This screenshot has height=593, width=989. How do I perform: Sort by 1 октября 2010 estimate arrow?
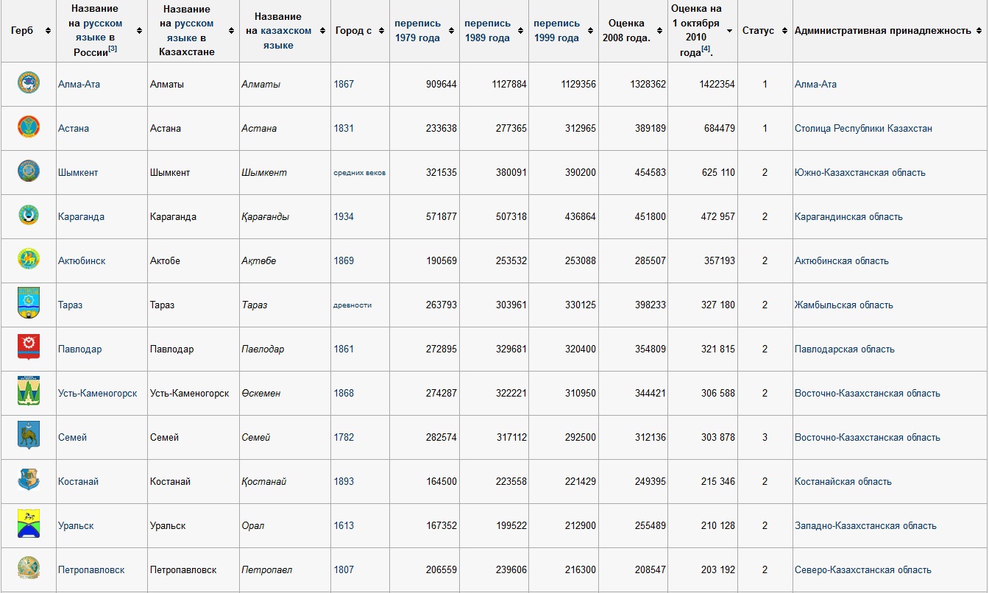point(730,31)
